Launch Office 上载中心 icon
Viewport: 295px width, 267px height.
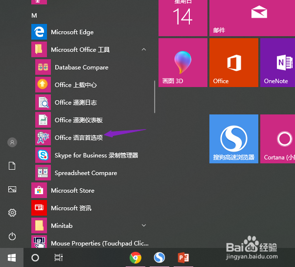click(43, 85)
